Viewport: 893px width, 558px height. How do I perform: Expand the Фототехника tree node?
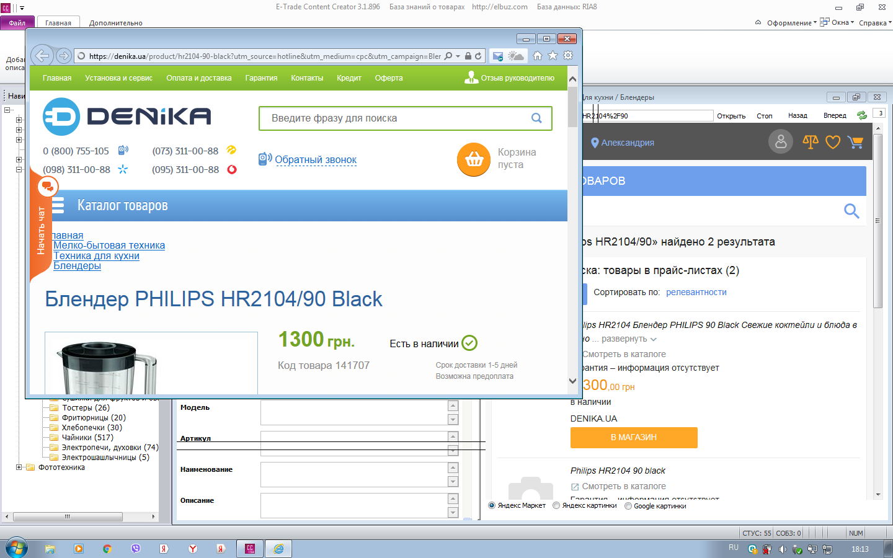coord(19,467)
